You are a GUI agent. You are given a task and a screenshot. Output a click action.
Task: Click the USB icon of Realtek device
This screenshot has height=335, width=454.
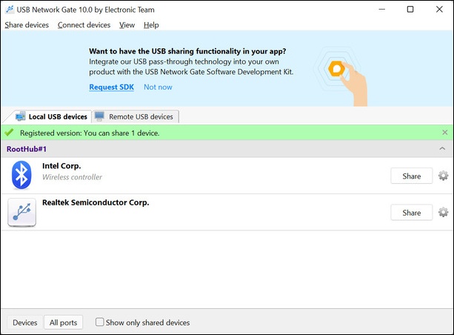[22, 212]
